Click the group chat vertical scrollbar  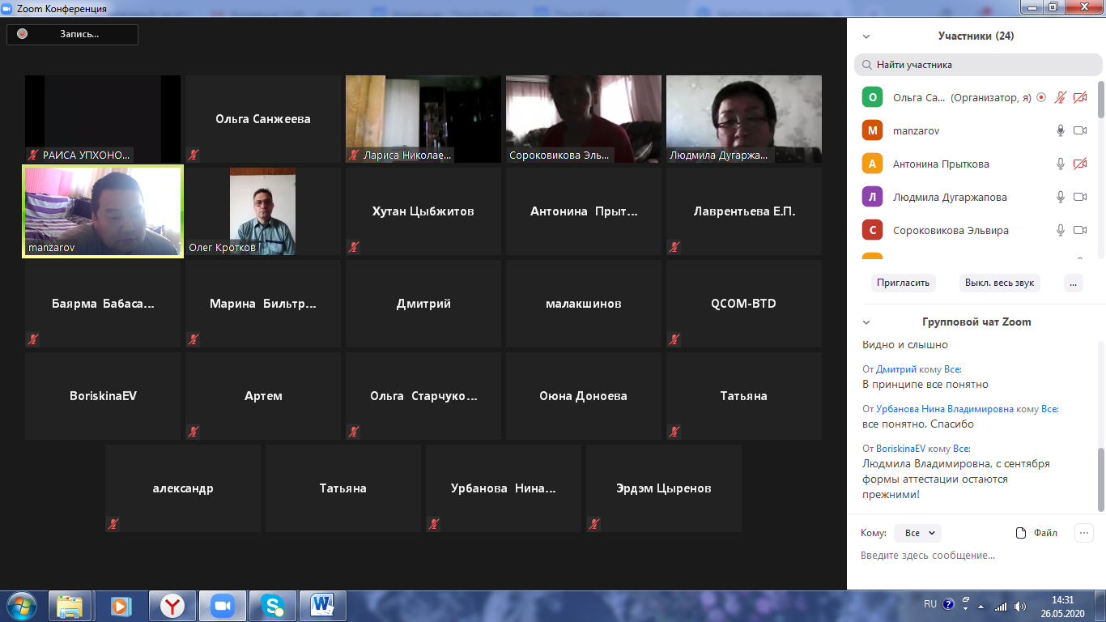coord(1100,478)
